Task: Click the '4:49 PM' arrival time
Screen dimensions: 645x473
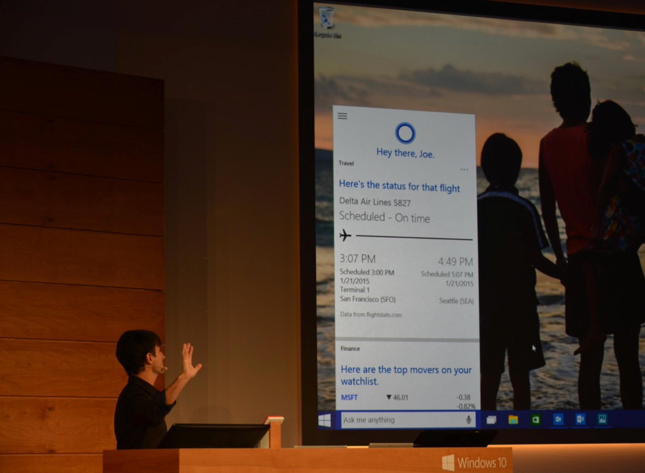Action: 455,262
